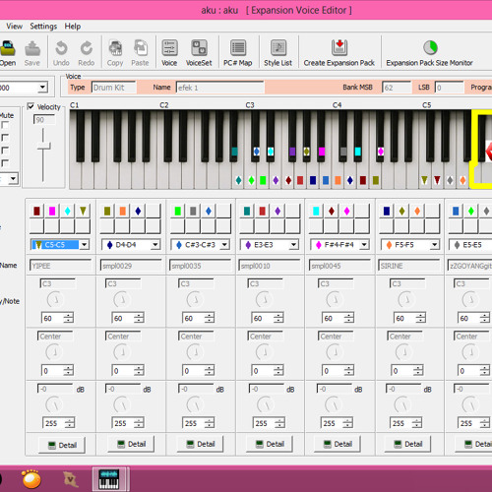Click the Redo arrow icon

(x=87, y=48)
